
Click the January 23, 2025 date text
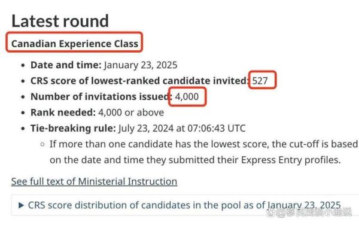click(x=141, y=65)
